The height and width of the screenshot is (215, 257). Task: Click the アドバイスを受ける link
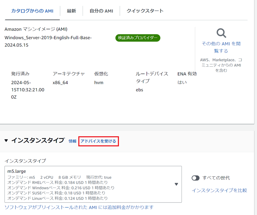(98, 141)
